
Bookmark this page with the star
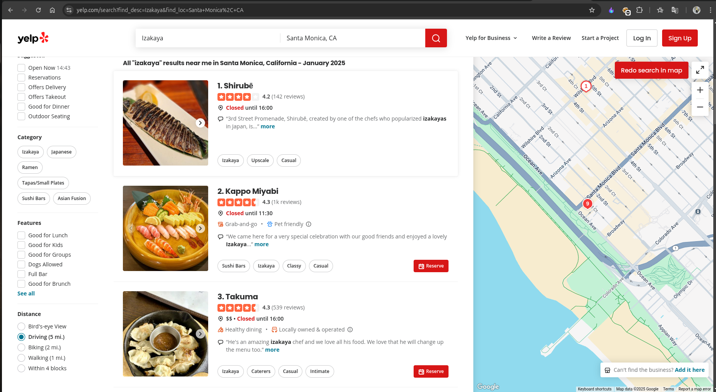(x=592, y=10)
